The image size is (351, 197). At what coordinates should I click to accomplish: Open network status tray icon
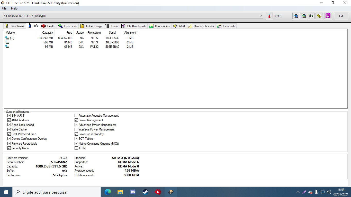(x=323, y=192)
